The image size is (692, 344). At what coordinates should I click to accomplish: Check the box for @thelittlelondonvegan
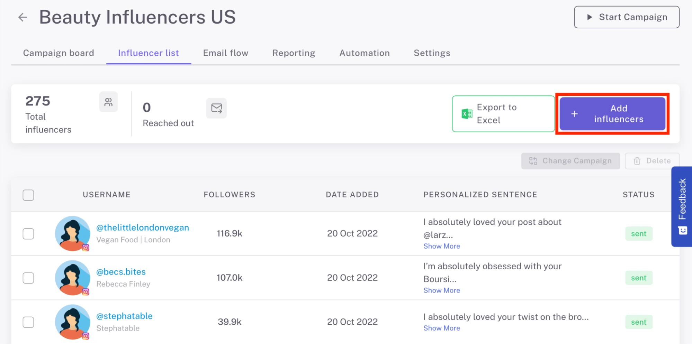(x=28, y=234)
